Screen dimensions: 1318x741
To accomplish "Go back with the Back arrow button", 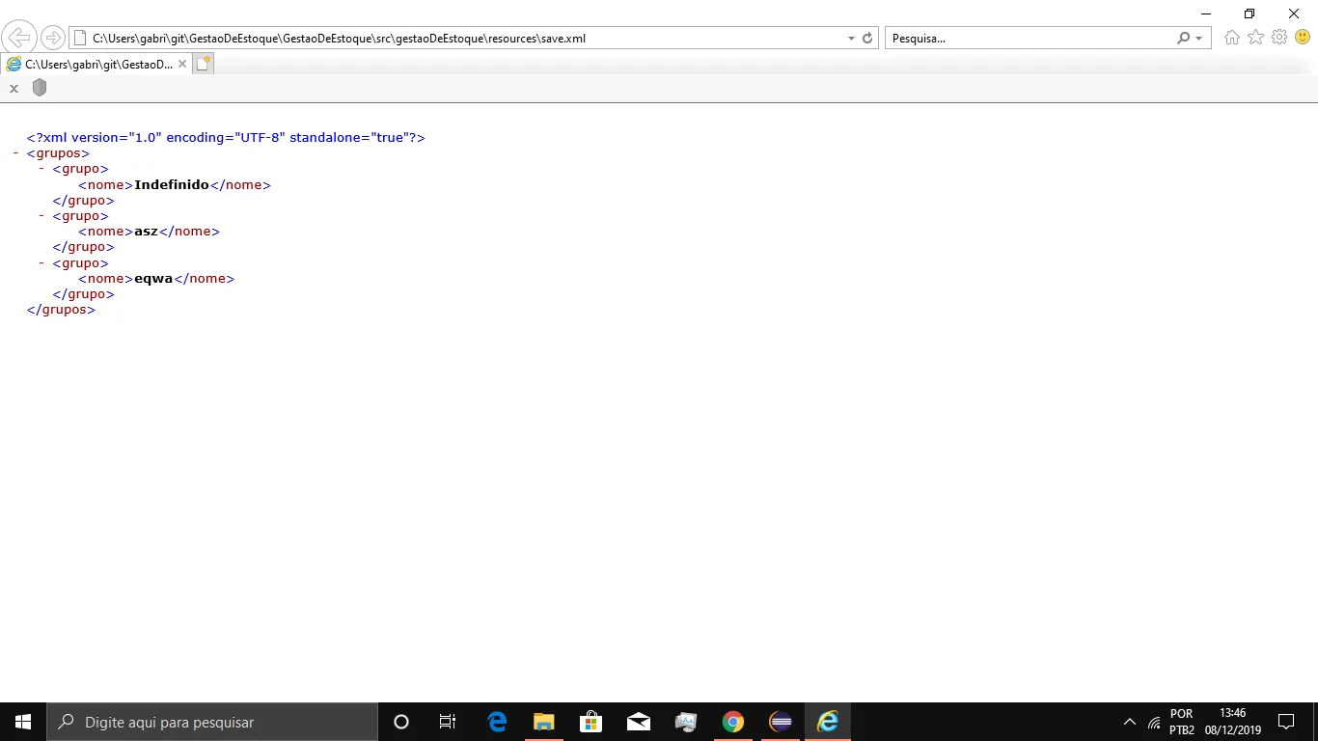I will click(x=18, y=38).
